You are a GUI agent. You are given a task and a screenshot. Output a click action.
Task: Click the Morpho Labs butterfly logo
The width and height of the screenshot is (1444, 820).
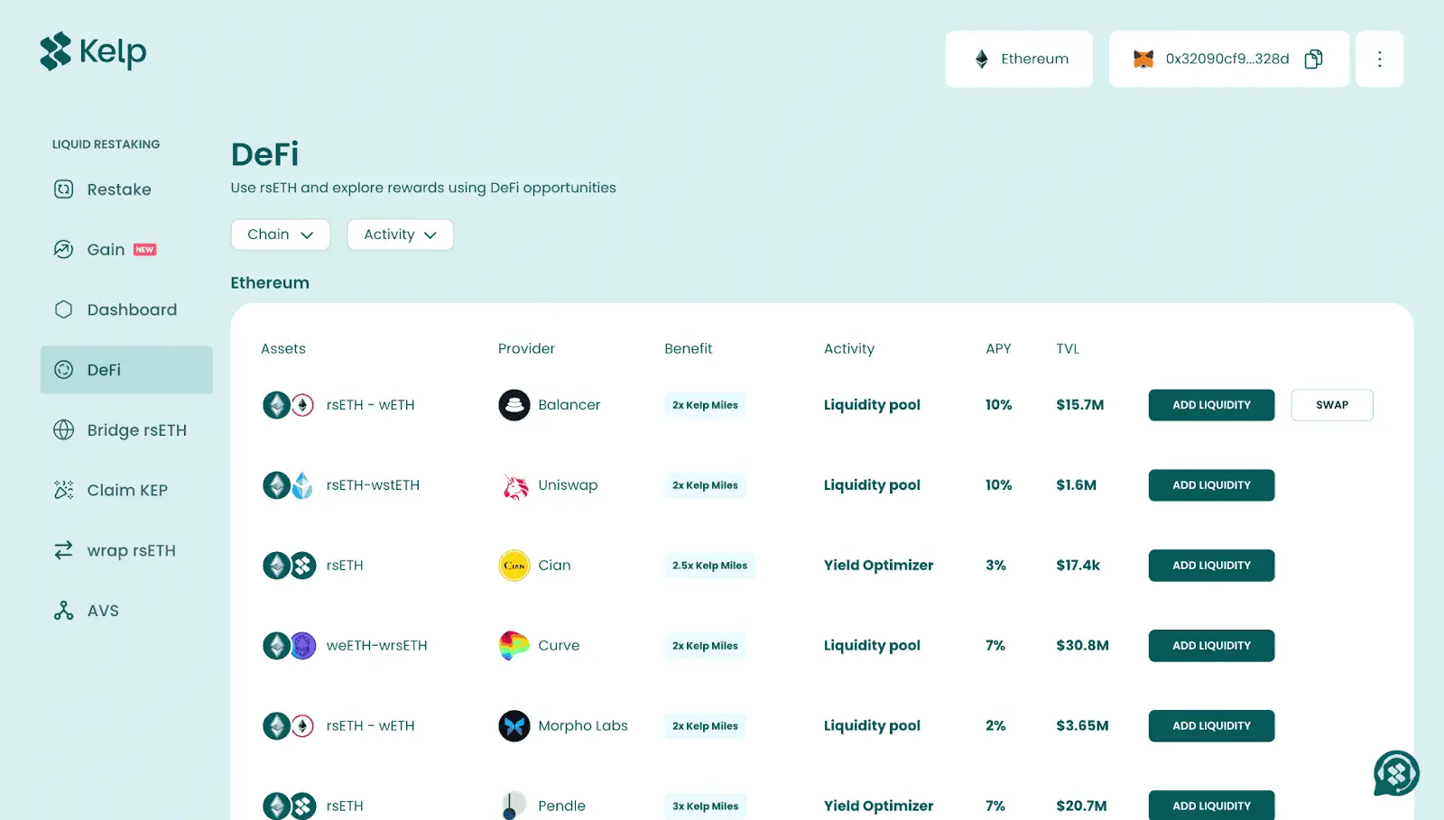tap(514, 726)
